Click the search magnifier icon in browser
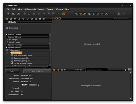Viewport: 136px width, 104px height. tap(84, 70)
